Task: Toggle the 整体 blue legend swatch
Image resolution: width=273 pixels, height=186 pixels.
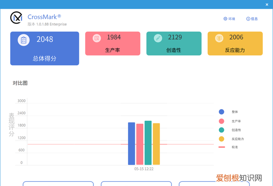Action: [221, 112]
